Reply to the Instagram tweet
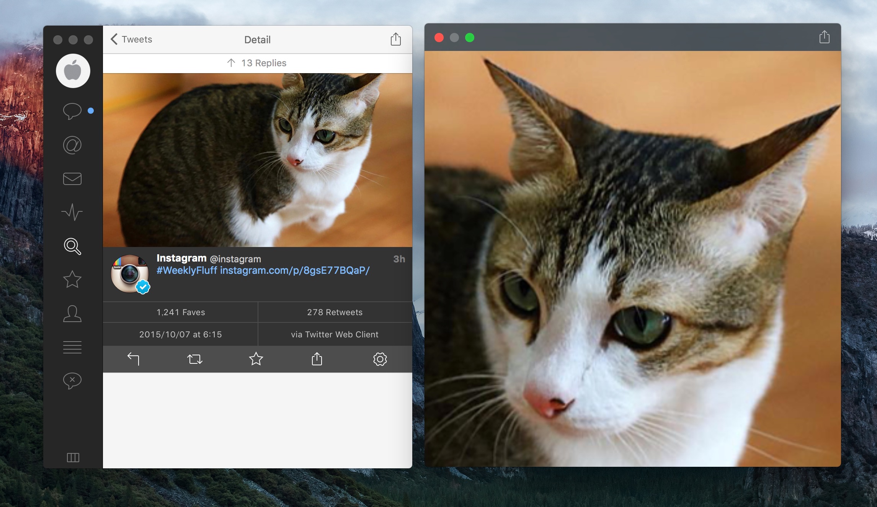Screen dimensions: 877x507 coord(133,359)
